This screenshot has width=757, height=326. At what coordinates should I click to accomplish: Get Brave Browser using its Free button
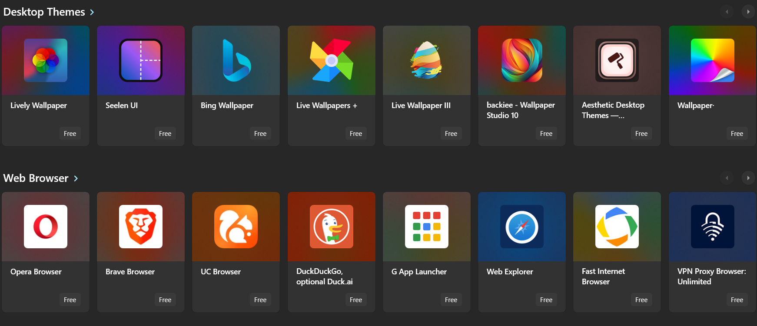[165, 300]
